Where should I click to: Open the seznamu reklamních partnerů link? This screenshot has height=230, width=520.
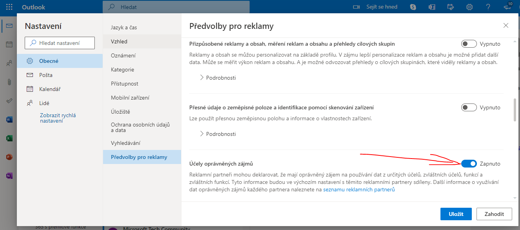359,190
